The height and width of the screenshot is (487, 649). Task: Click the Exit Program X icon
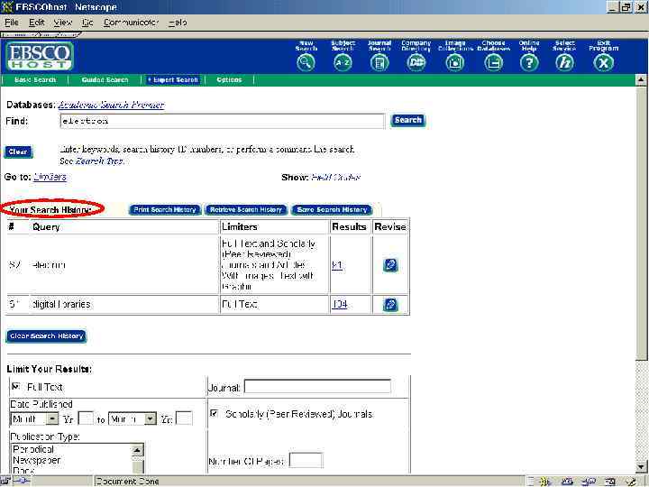point(603,63)
